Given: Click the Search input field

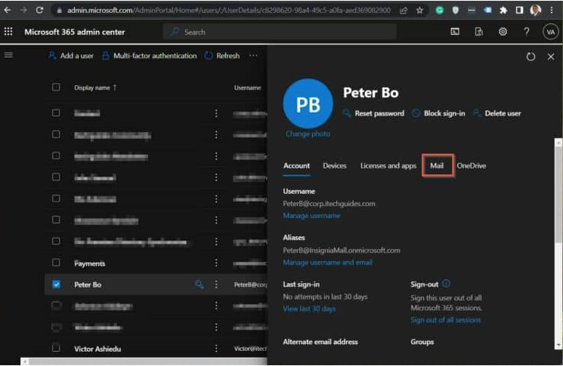Looking at the screenshot, I should tap(280, 32).
